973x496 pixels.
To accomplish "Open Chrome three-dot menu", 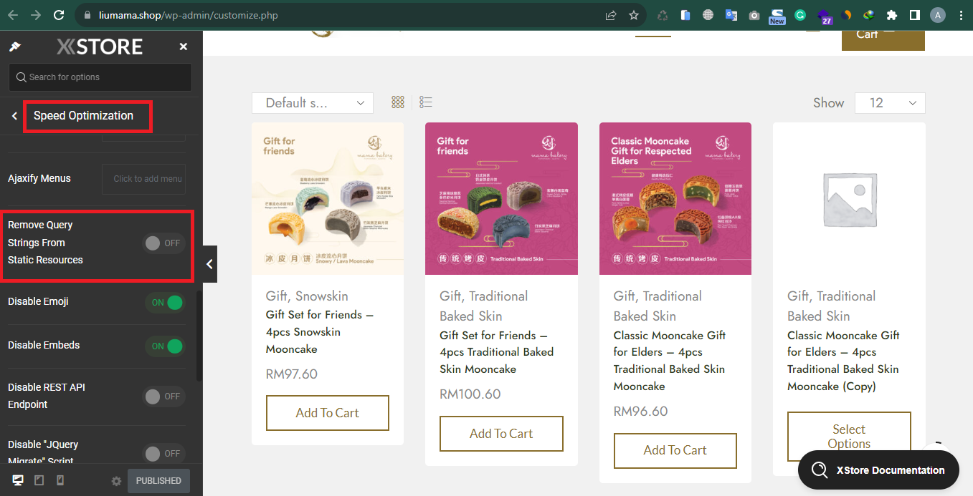I will click(x=961, y=15).
